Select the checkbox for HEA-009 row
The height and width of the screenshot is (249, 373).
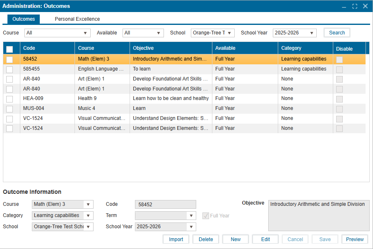(10, 99)
